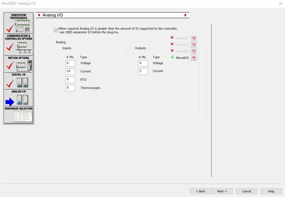
Task: Click the RTD type label
Action: (84, 80)
